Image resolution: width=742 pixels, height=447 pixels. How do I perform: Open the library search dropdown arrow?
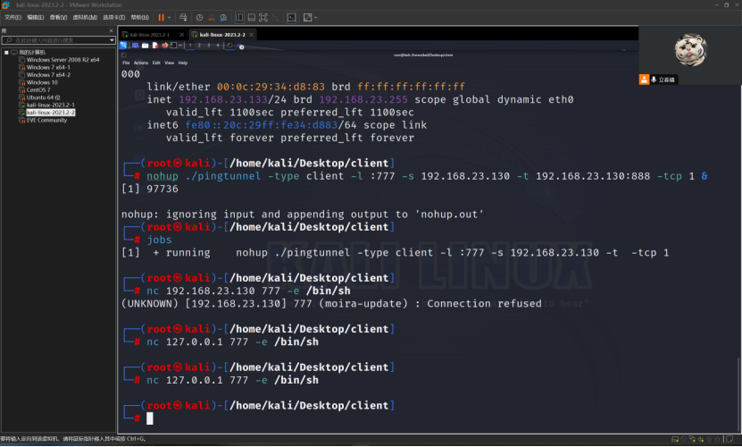(113, 40)
